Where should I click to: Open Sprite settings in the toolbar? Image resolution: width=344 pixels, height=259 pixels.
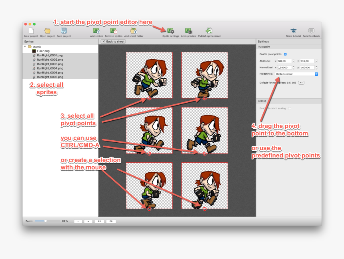(x=170, y=31)
